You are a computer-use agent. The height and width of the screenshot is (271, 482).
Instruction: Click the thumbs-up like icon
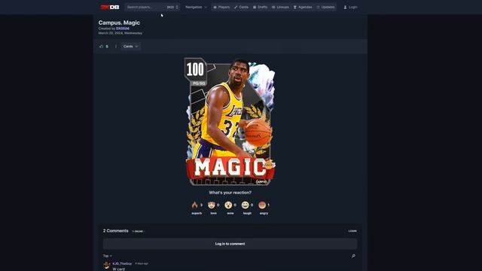(102, 47)
